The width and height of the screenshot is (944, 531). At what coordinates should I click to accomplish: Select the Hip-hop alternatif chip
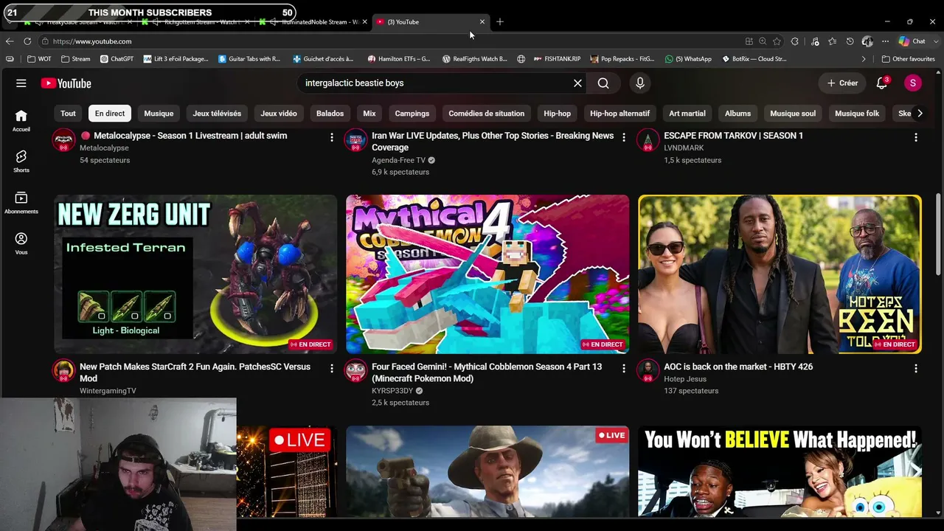click(619, 114)
